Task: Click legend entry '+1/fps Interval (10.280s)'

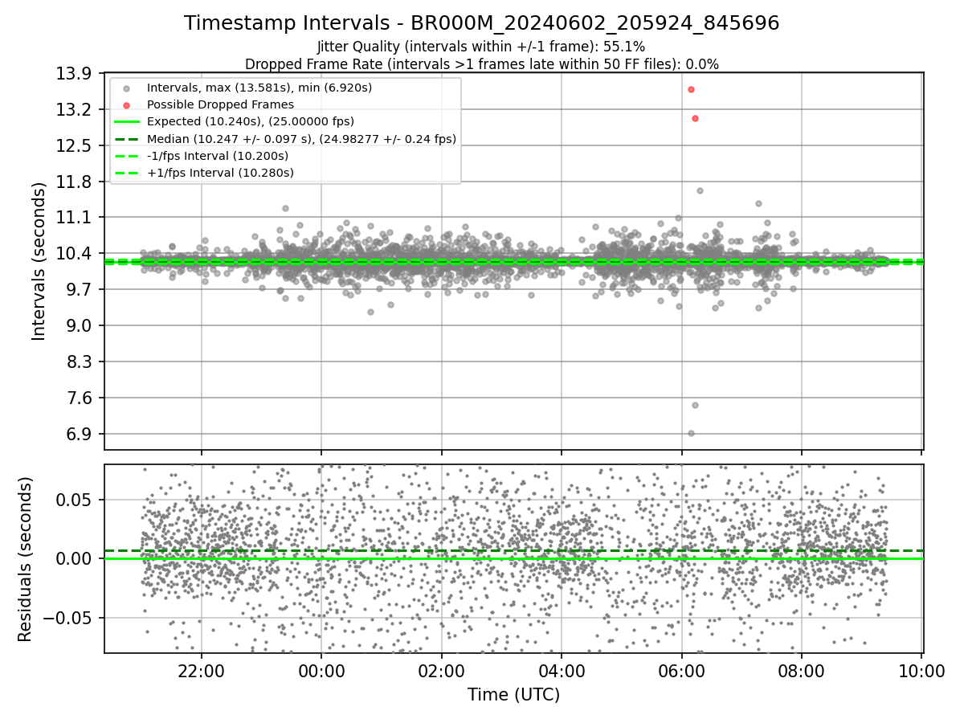Action: tap(220, 173)
